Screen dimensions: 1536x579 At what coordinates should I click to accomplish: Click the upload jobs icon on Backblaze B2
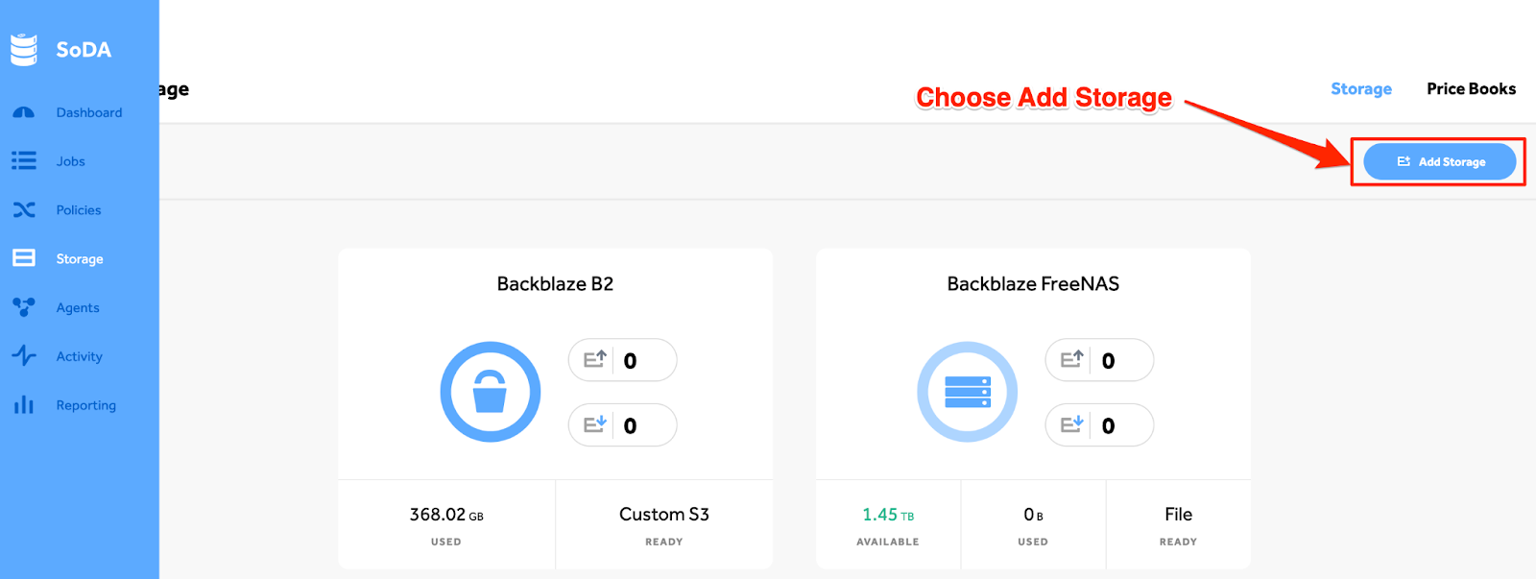pyautogui.click(x=595, y=359)
